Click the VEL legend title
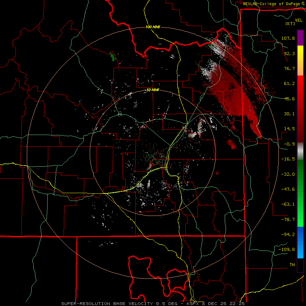Image resolution: width=306 pixels, height=306 pixels. tap(299, 20)
